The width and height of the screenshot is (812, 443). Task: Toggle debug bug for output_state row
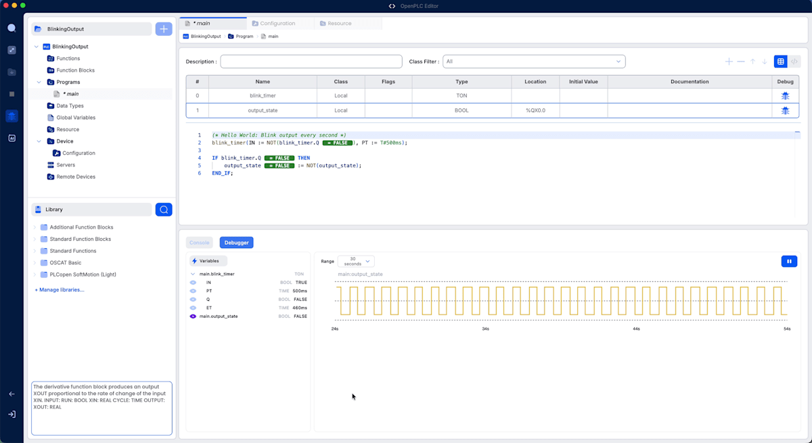click(785, 111)
